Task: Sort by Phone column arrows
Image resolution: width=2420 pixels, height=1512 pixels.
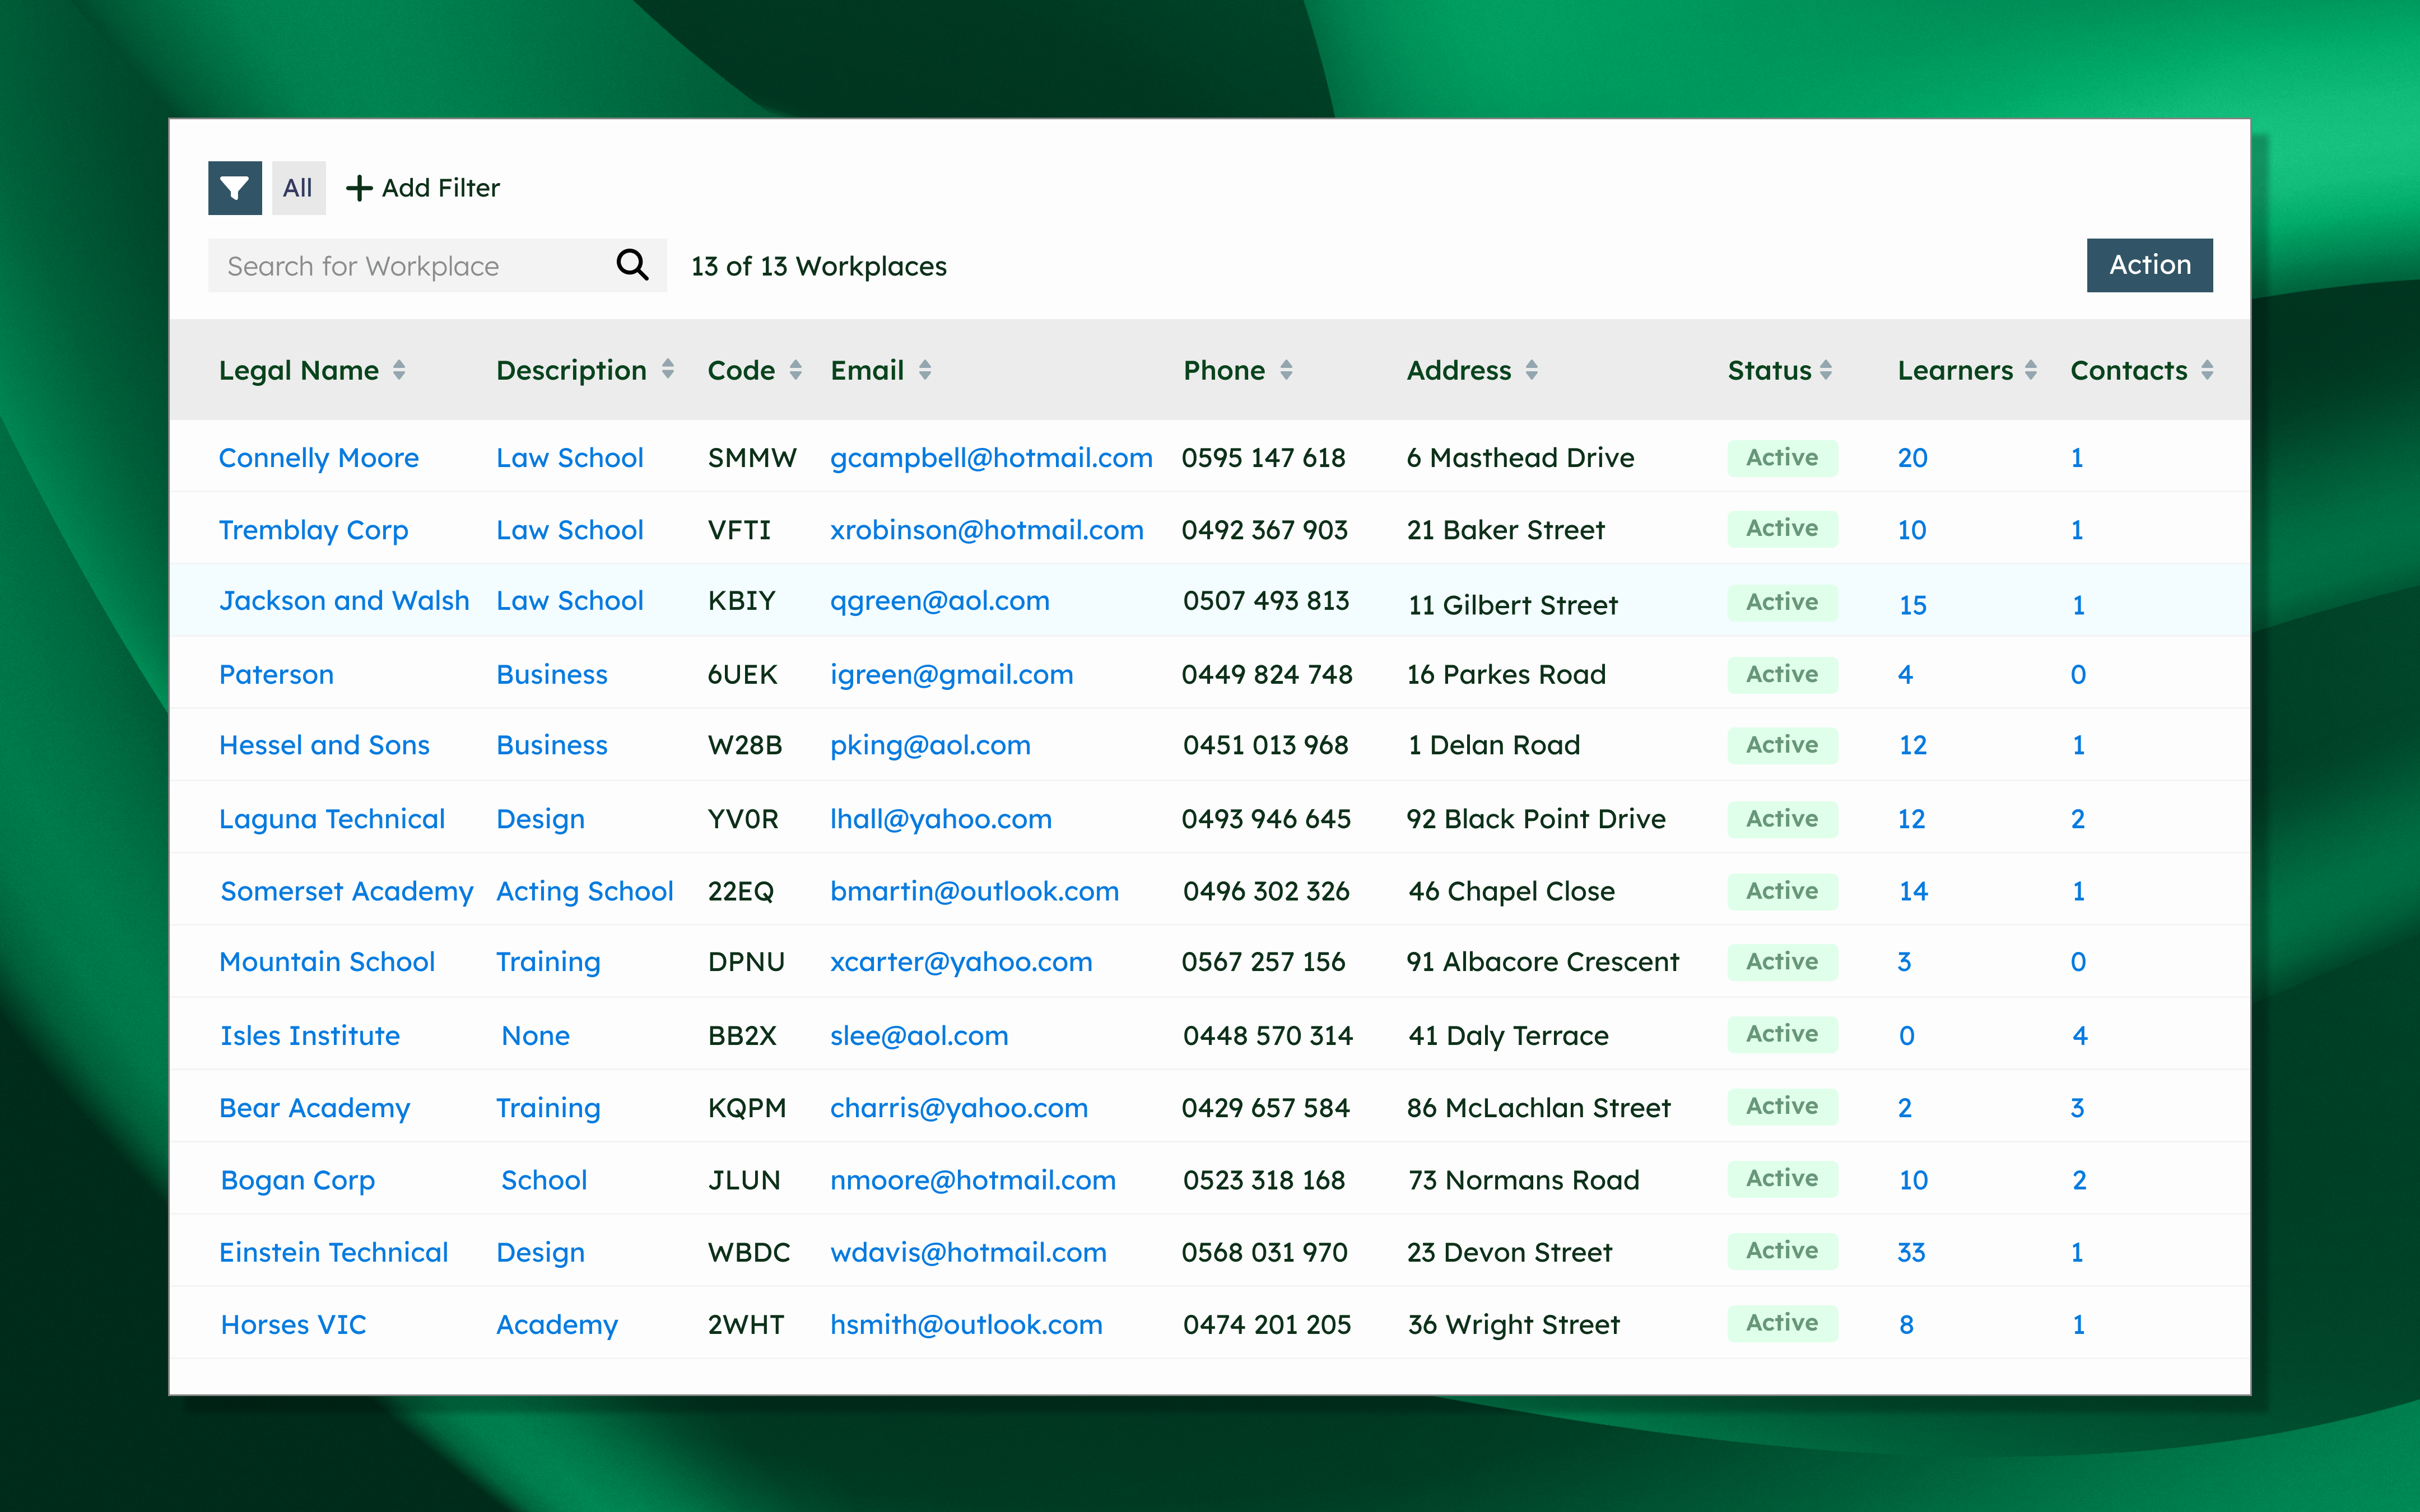Action: tap(1286, 370)
